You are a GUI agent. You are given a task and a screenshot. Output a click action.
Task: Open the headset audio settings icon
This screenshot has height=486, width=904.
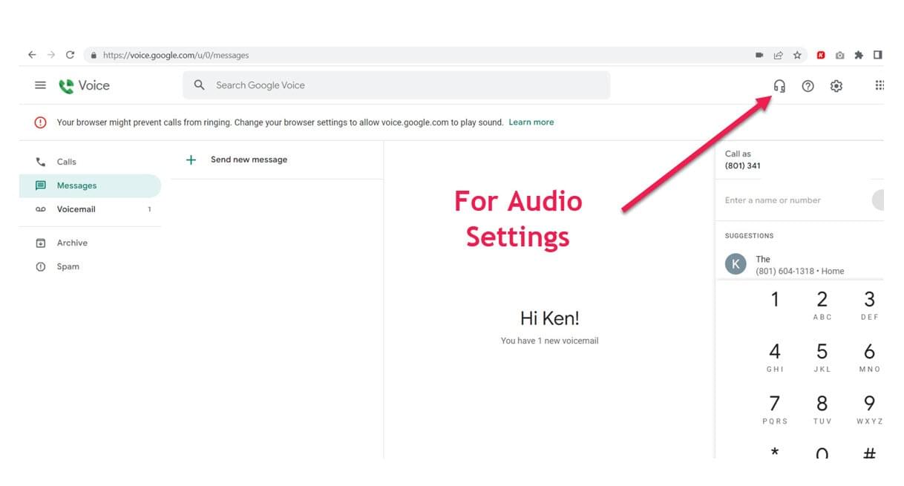tap(779, 86)
